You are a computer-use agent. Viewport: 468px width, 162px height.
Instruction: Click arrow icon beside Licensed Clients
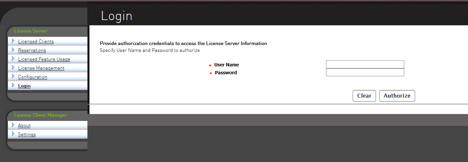tap(13, 41)
